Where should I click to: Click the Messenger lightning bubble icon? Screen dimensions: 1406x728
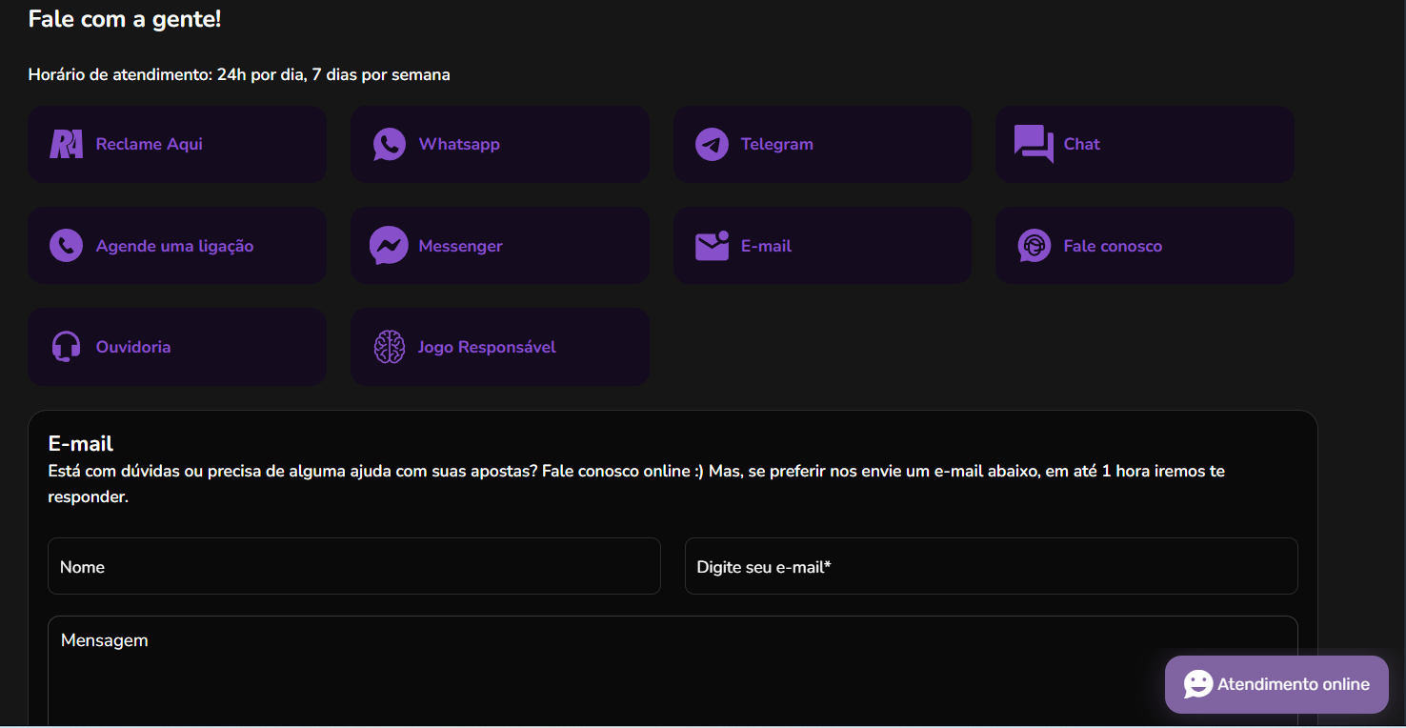click(x=389, y=246)
